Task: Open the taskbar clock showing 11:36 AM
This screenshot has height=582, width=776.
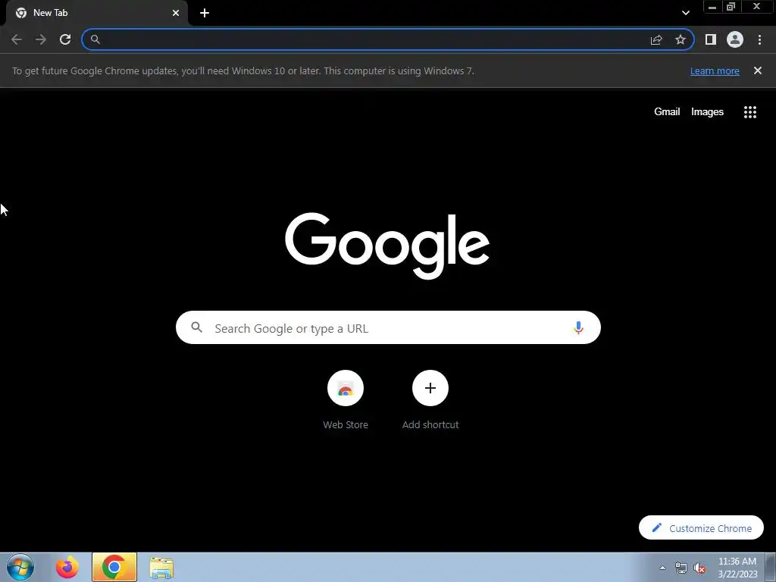Action: tap(737, 568)
